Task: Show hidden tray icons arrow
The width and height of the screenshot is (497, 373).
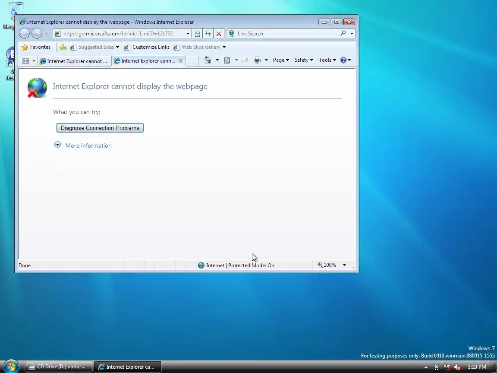Action: point(426,367)
